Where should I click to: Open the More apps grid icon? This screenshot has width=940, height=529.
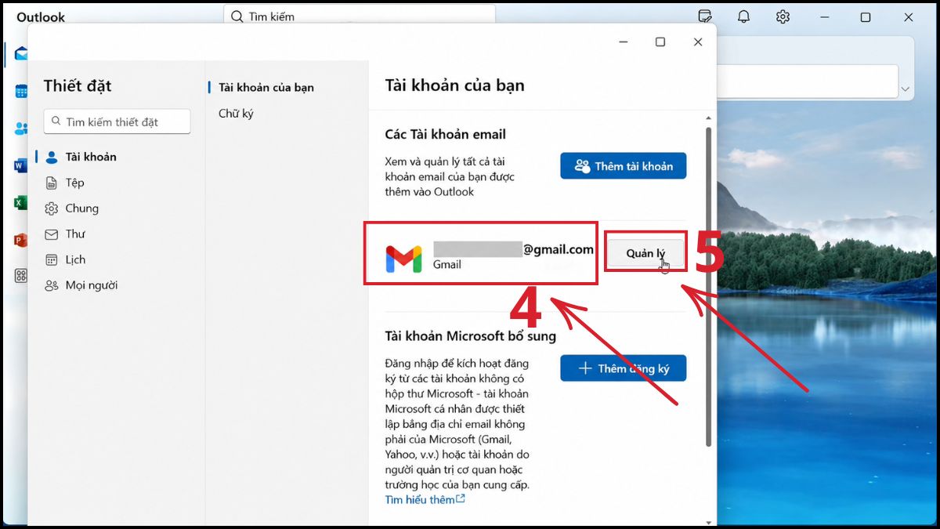(21, 276)
